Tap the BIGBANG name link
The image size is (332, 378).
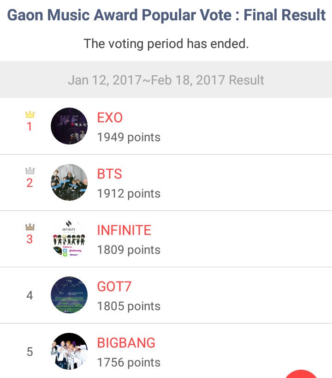[126, 342]
